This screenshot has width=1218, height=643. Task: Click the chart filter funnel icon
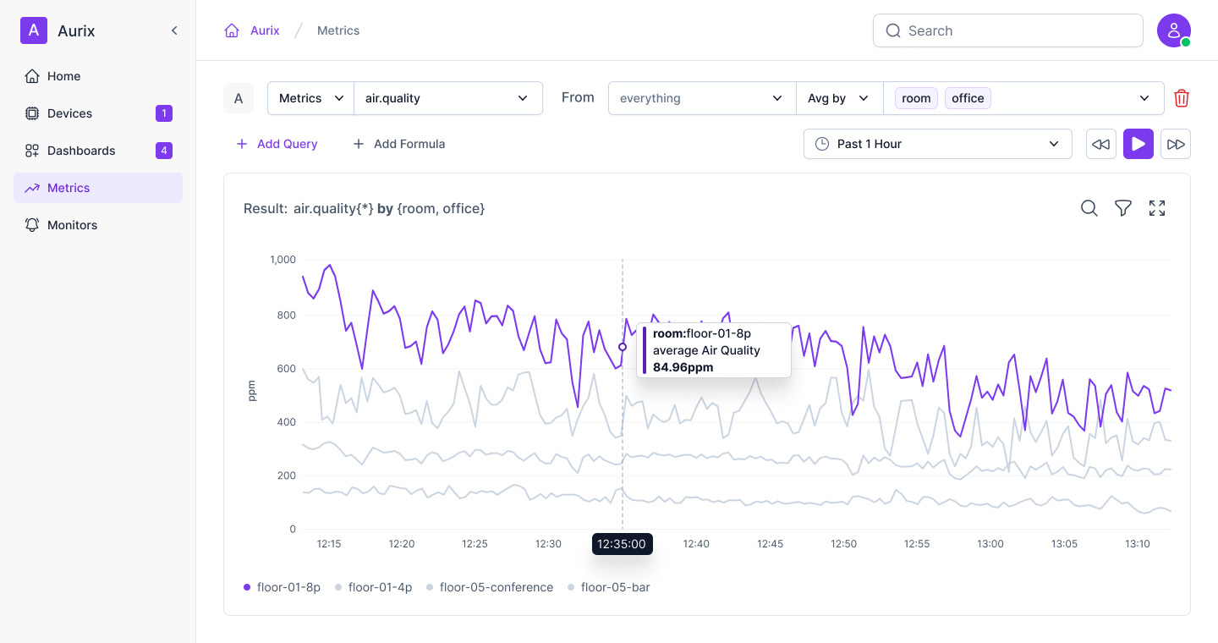coord(1123,208)
